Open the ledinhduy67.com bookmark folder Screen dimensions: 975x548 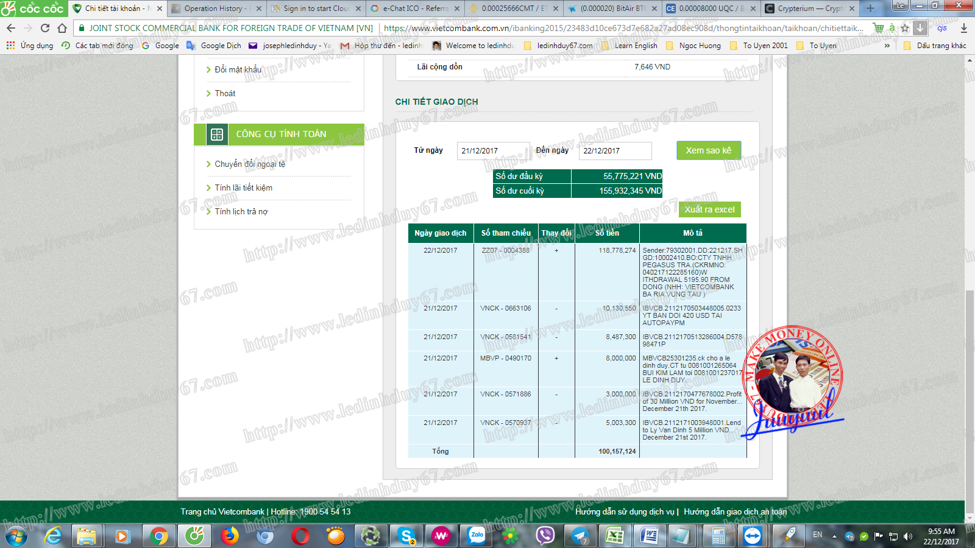click(x=558, y=46)
